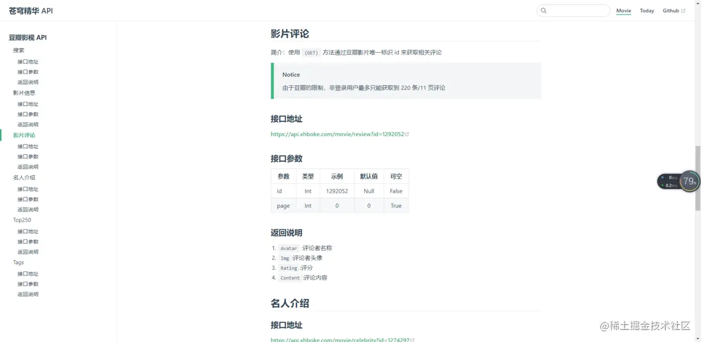Click the id cell in the parameter table
701x342 pixels.
[283, 191]
